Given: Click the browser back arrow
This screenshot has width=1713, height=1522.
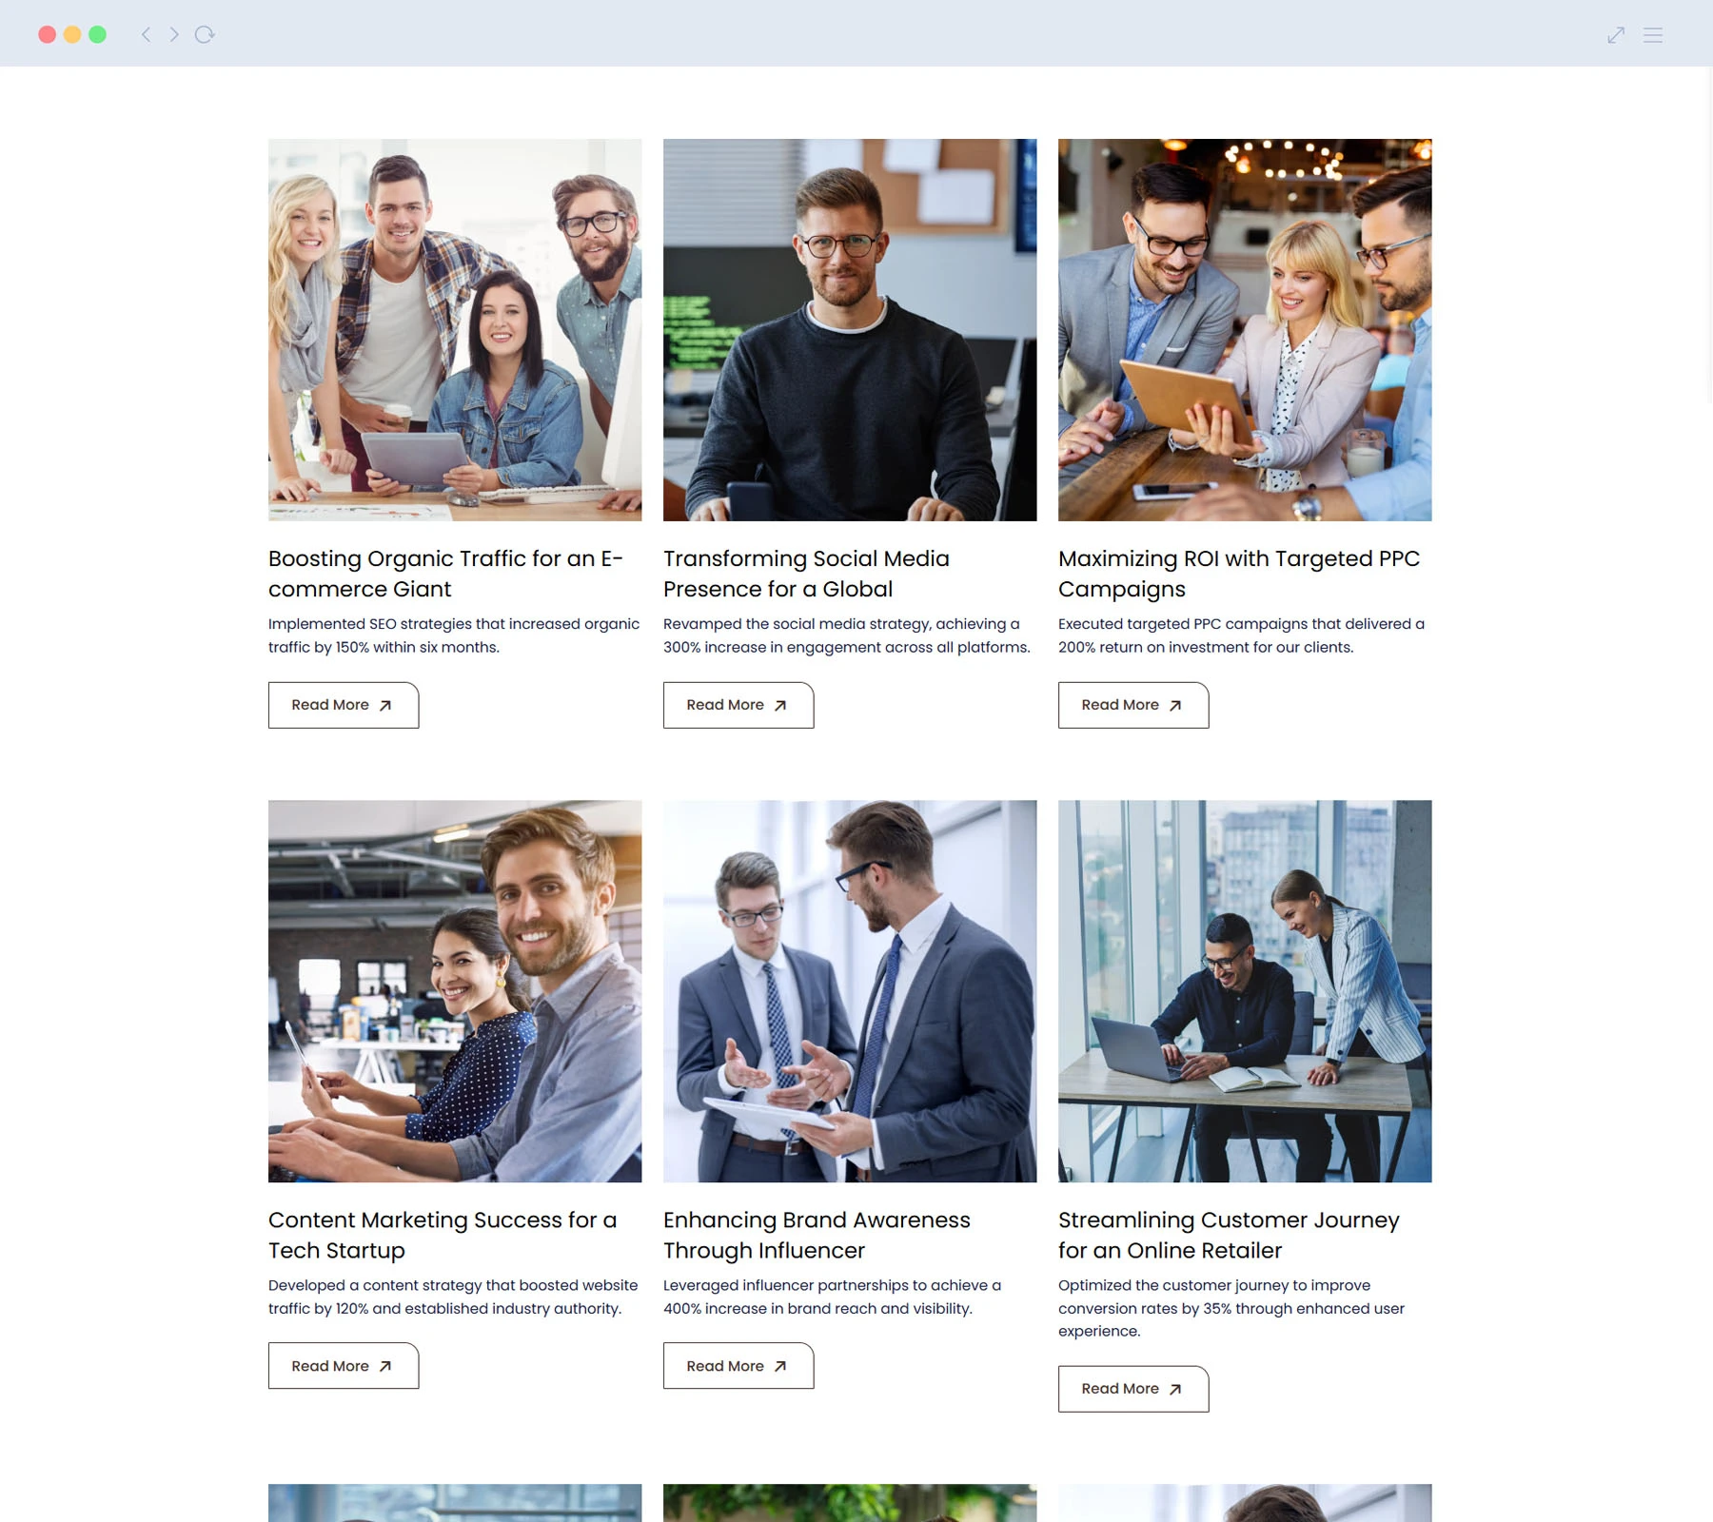Looking at the screenshot, I should point(146,34).
